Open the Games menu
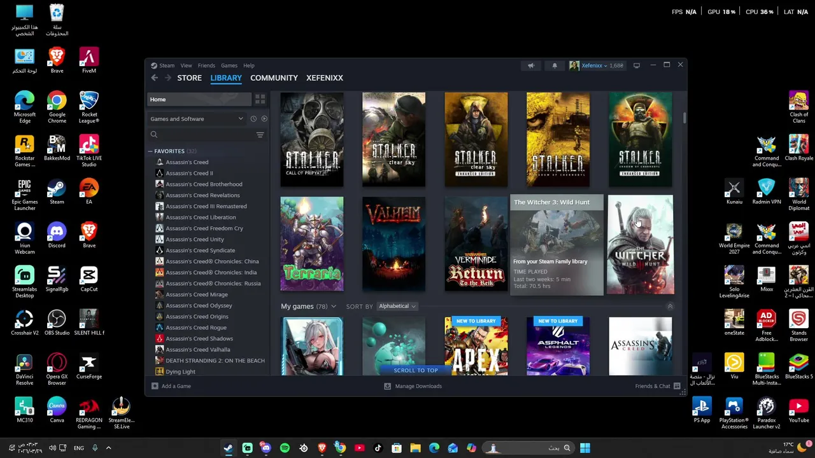Screen dimensions: 815x458 (229, 66)
